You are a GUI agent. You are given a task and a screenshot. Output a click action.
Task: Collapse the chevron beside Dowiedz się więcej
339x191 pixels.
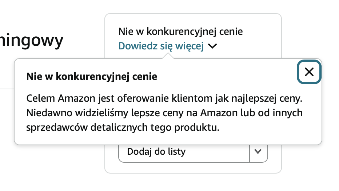(213, 46)
